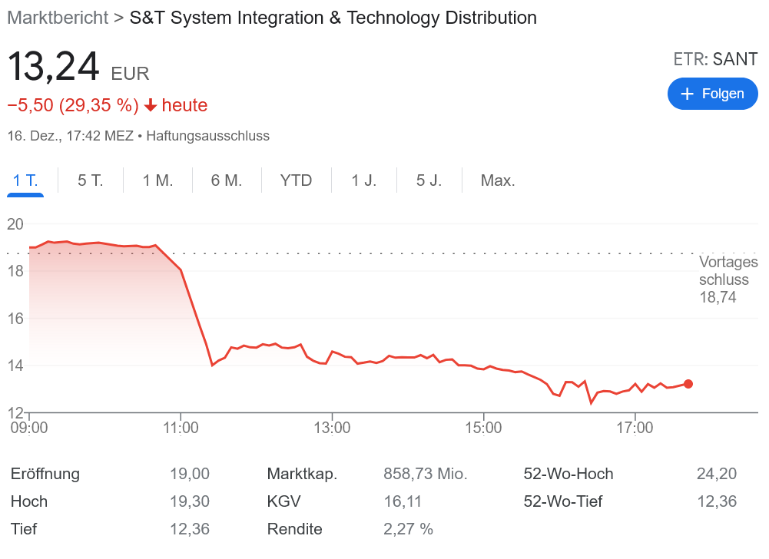Switch to the 6 M. tab
This screenshot has width=769, height=559.
click(x=227, y=180)
